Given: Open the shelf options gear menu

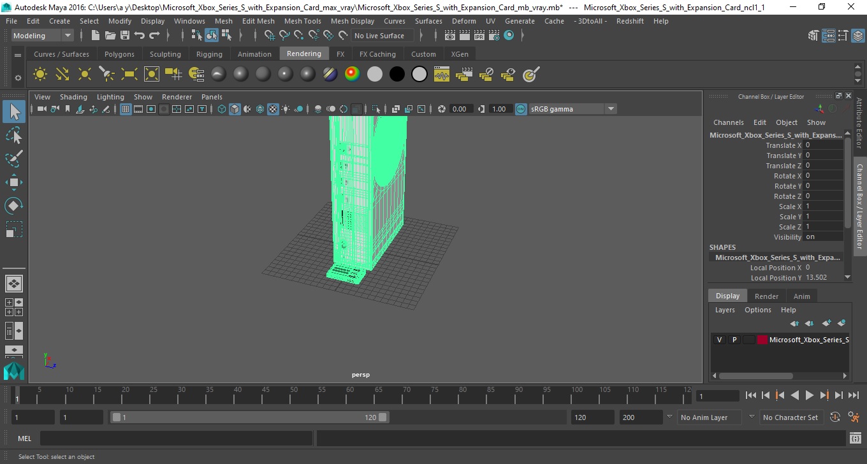Looking at the screenshot, I should click(x=18, y=78).
